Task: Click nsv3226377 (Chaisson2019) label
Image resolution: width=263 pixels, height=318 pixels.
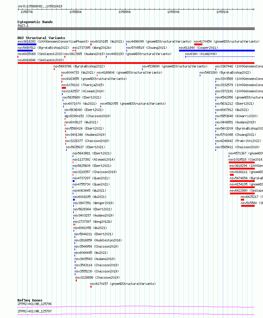Action: click(87, 141)
